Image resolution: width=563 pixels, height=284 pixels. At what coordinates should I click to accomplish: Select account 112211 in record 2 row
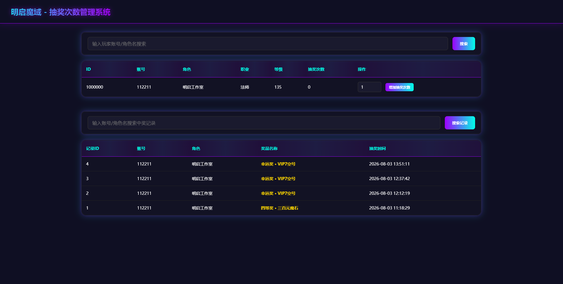[144, 193]
